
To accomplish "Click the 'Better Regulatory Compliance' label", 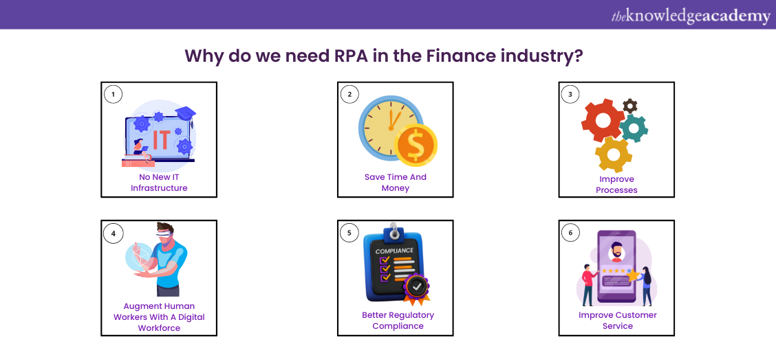I will pos(398,321).
